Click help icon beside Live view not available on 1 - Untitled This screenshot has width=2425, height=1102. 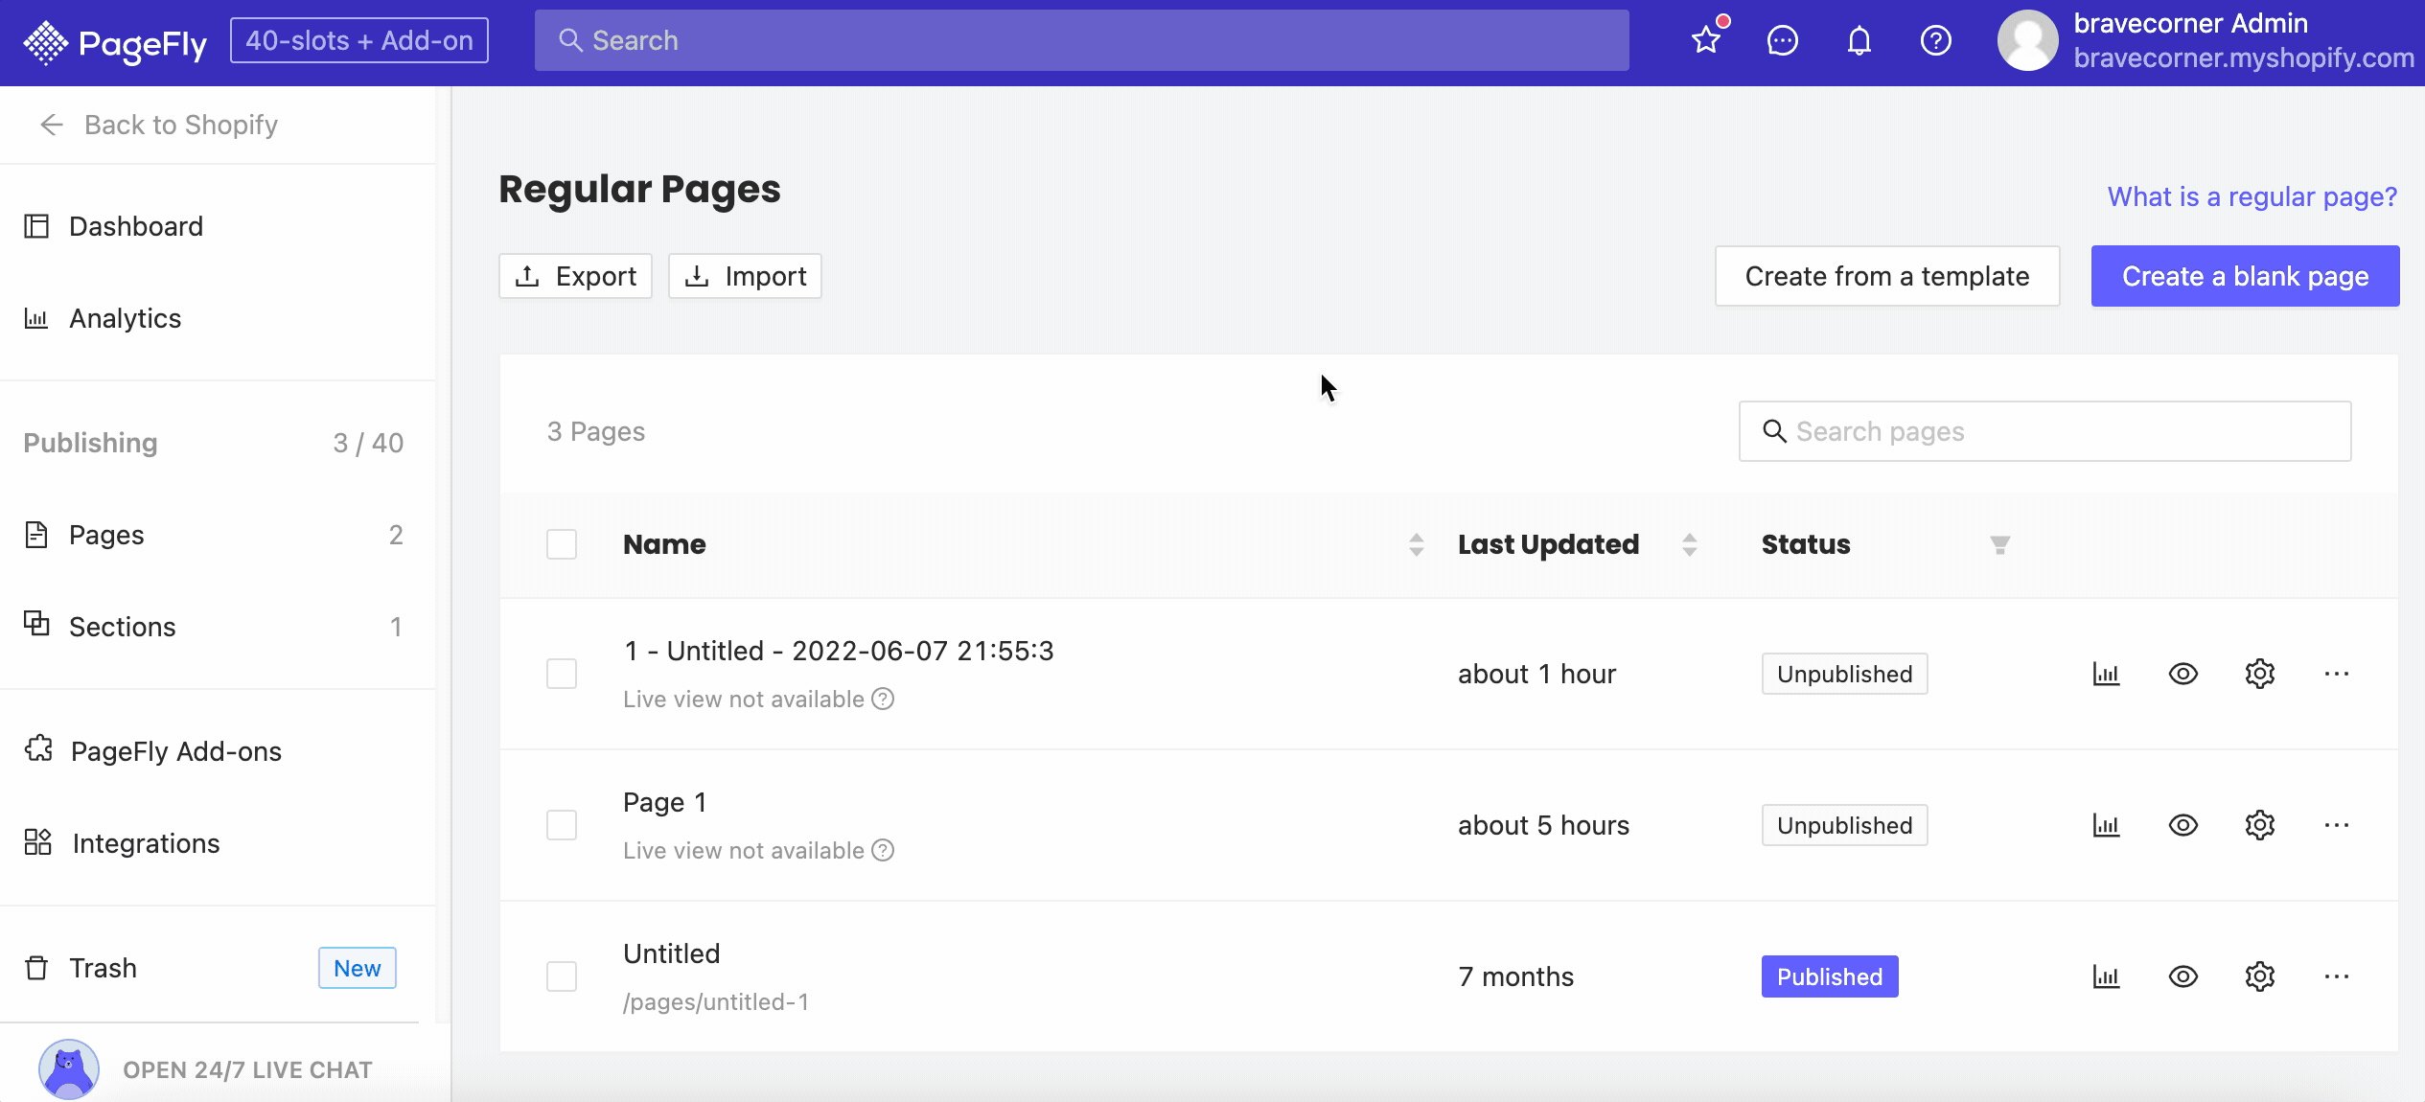click(883, 699)
